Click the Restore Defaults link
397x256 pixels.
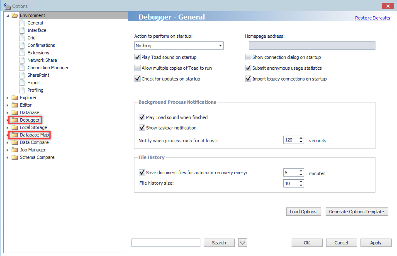[373, 18]
